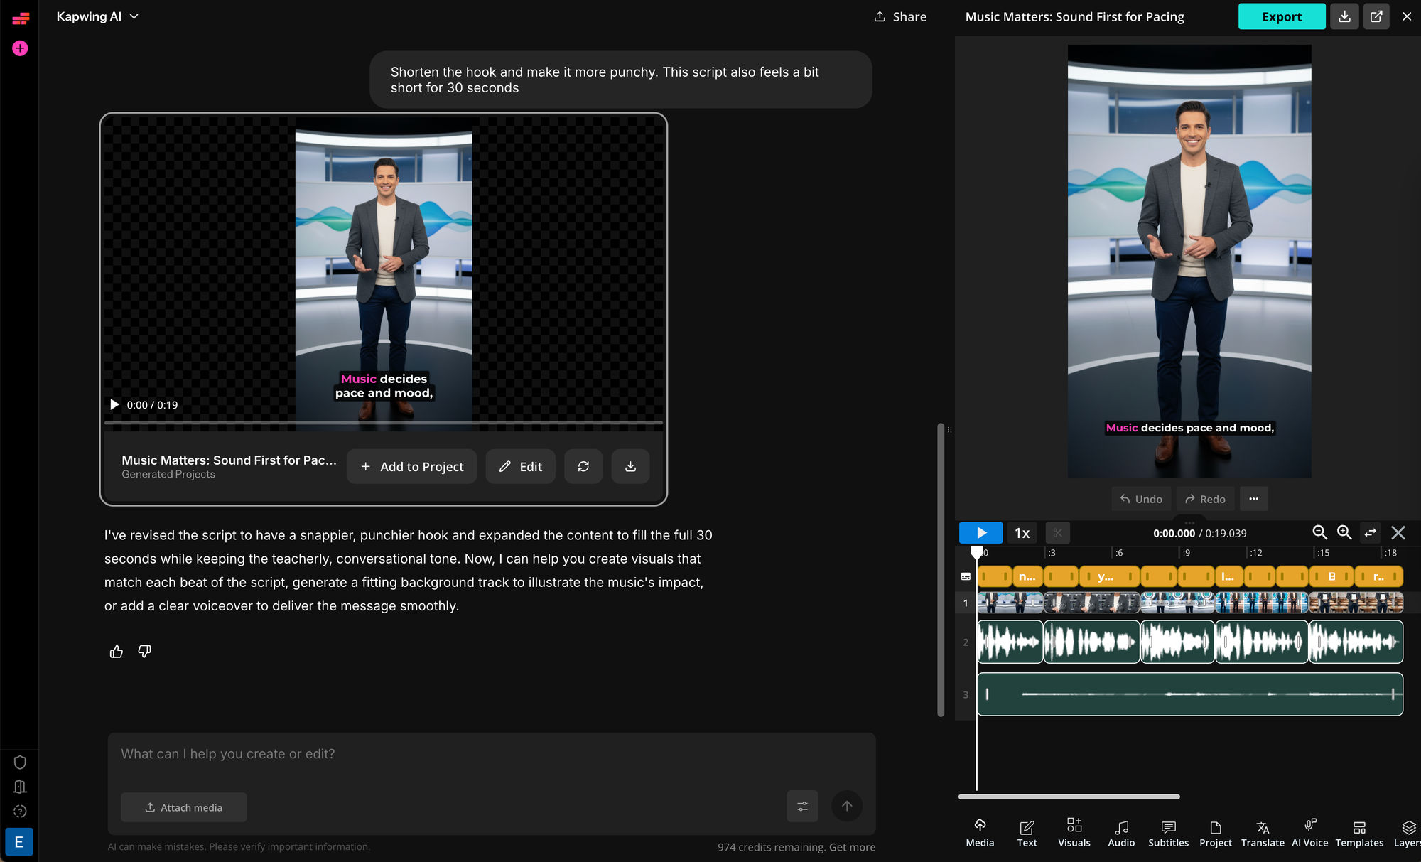Toggle fit timeline to screen arrows

(x=1371, y=533)
